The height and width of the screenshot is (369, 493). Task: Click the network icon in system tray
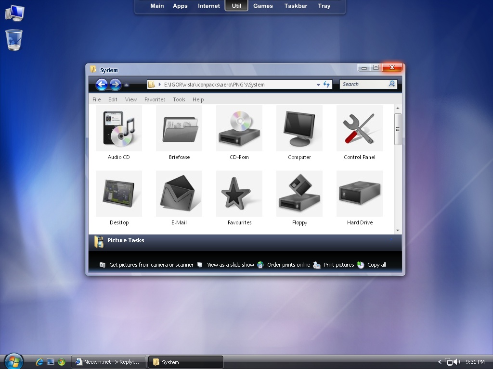pos(449,362)
